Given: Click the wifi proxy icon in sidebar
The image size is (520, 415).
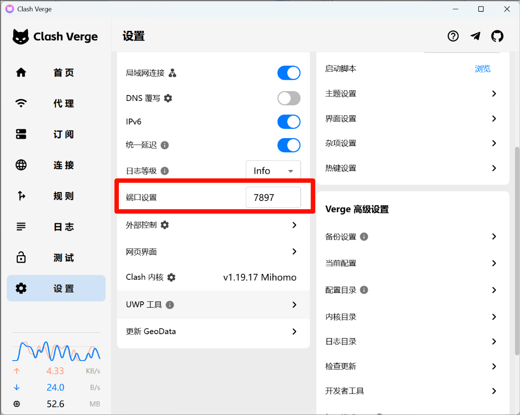Looking at the screenshot, I should (x=21, y=103).
